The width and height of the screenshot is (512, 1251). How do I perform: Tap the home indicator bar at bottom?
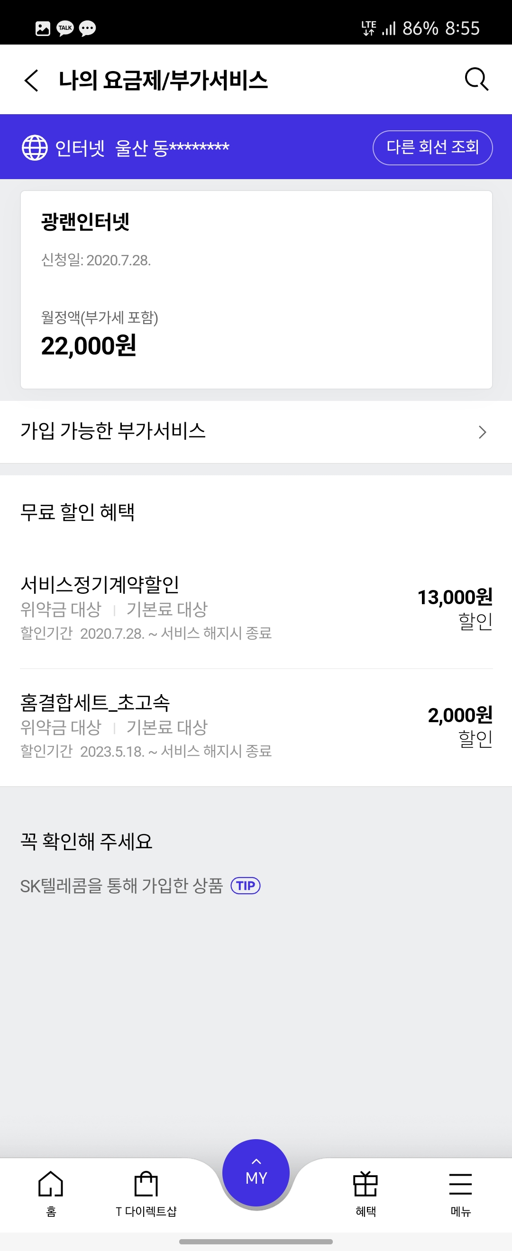click(256, 1242)
